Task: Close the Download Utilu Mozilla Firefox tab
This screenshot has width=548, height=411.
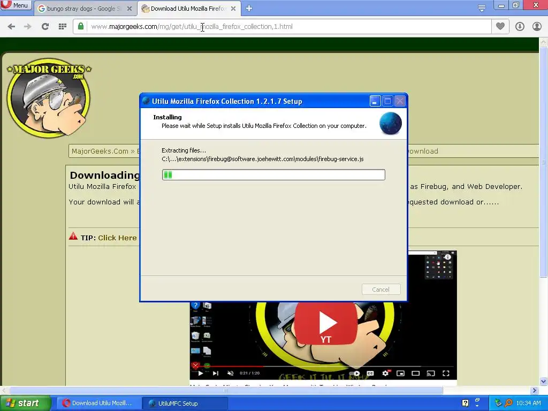Action: click(x=233, y=9)
